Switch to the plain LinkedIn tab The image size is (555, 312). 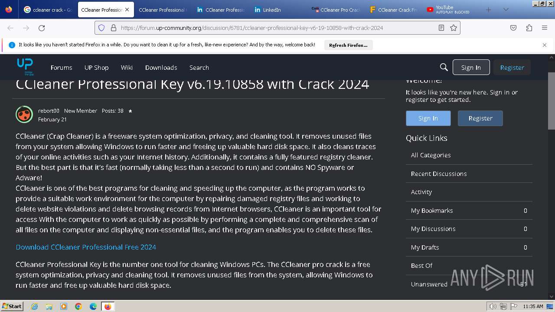(278, 10)
